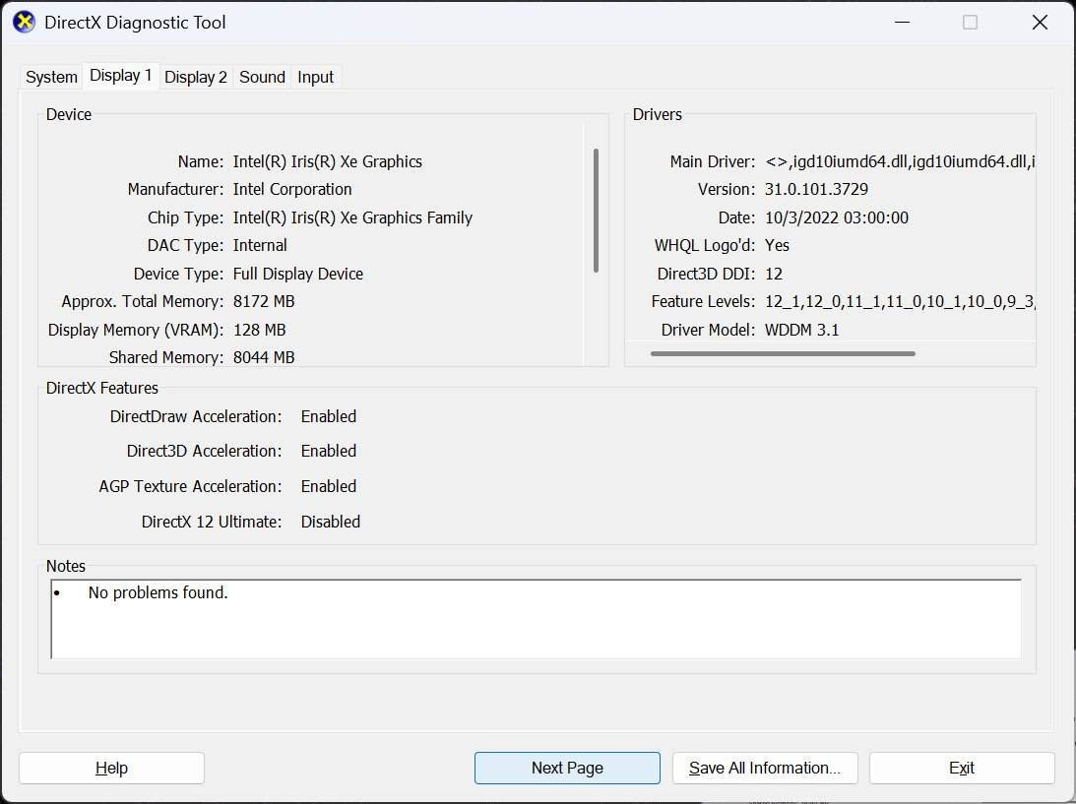1076x804 pixels.
Task: Click the Device panel vertical scrollbar
Action: pos(596,210)
